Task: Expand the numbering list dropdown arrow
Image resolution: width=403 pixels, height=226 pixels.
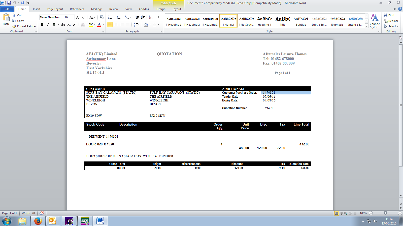Action: click(x=123, y=17)
